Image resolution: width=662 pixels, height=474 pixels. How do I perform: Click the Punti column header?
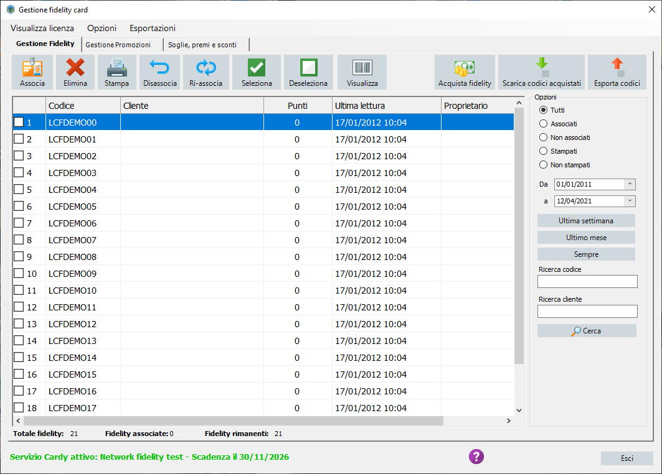coord(298,106)
